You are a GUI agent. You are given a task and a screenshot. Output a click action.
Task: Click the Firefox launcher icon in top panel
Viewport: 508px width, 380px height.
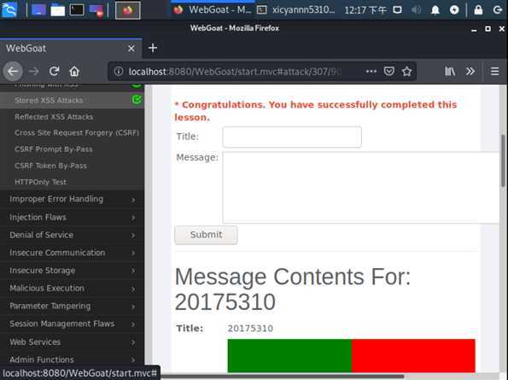(128, 10)
